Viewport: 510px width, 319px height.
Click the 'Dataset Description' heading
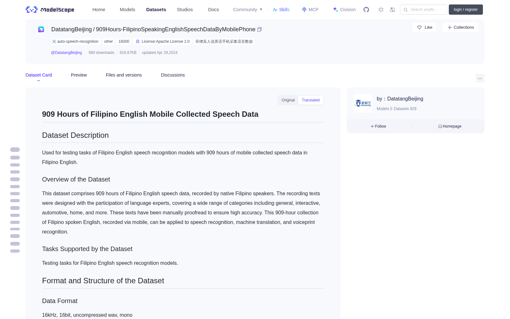pyautogui.click(x=75, y=135)
